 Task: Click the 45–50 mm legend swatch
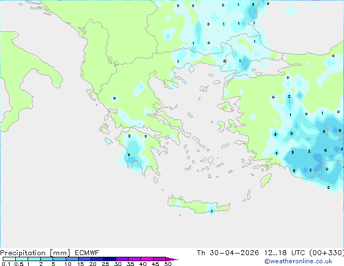(160, 259)
